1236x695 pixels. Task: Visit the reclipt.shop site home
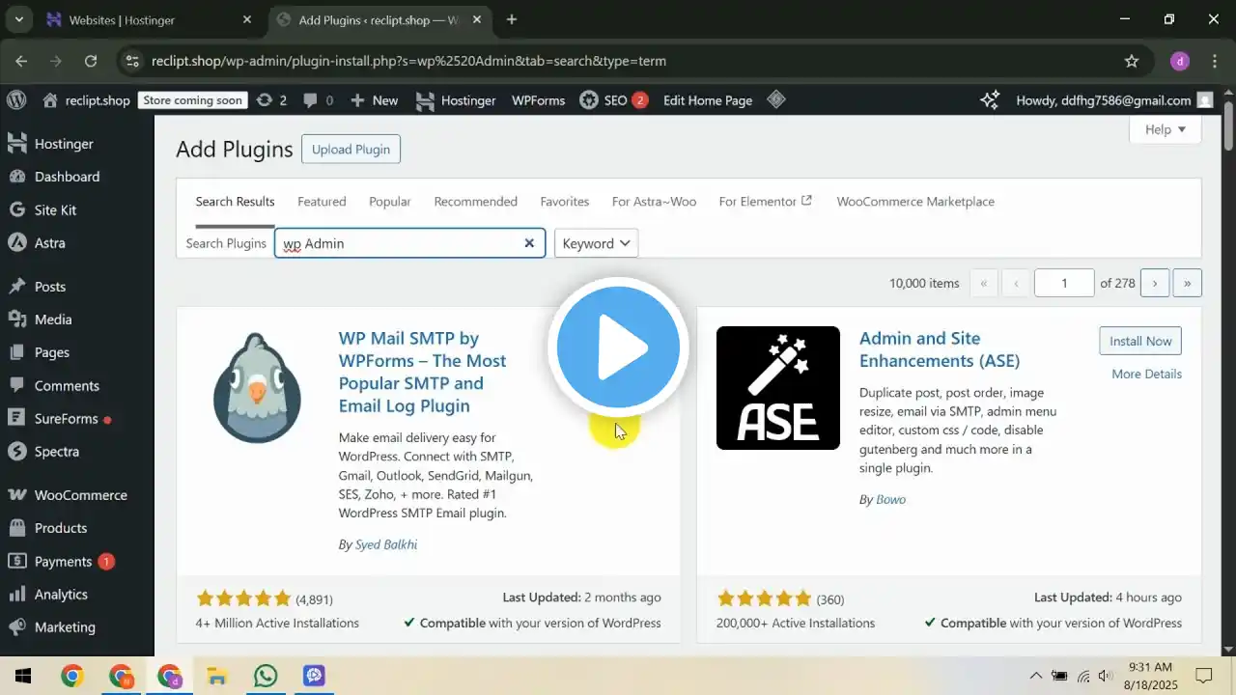[x=87, y=100]
